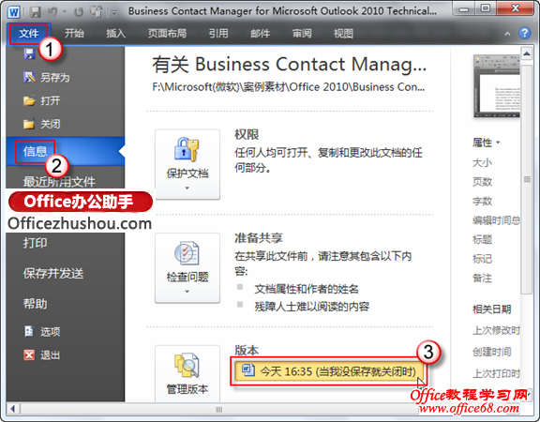Switch to the 视图 ribbon tab
This screenshot has height=422, width=540.
tap(343, 34)
